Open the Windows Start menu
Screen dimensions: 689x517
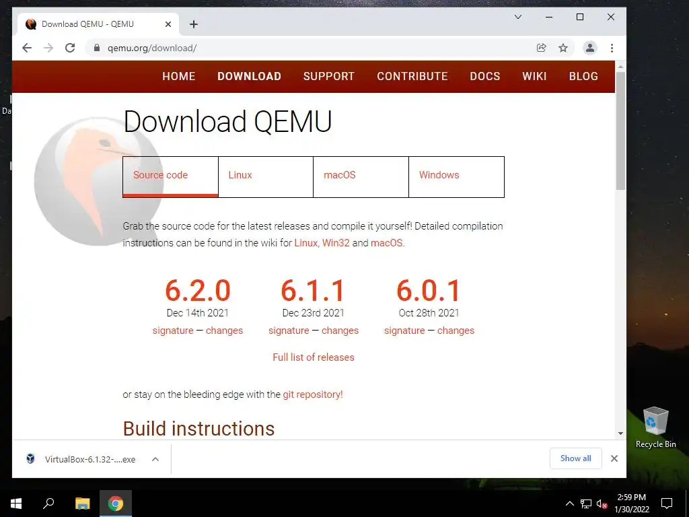16,504
